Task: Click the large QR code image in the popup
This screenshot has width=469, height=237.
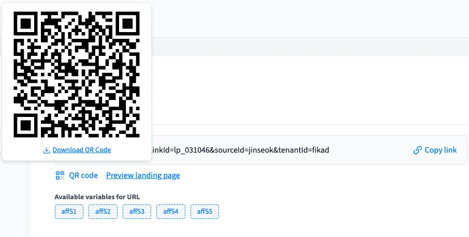Action: 77,75
